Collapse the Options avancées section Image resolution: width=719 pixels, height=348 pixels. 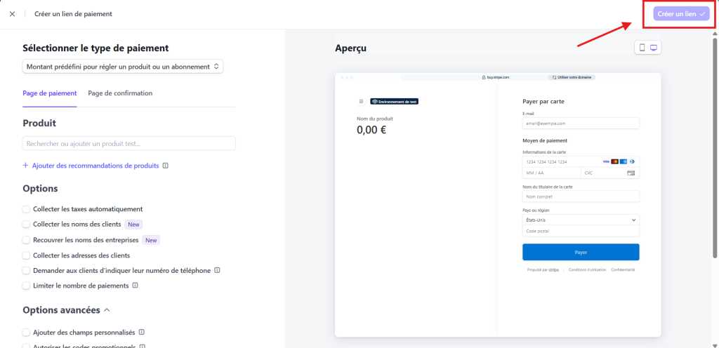tap(107, 309)
